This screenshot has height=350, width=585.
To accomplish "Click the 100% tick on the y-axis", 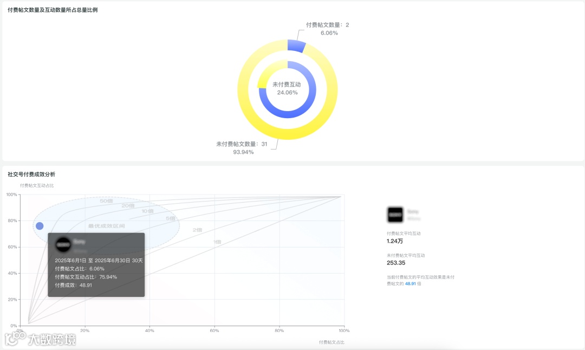I will point(11,195).
